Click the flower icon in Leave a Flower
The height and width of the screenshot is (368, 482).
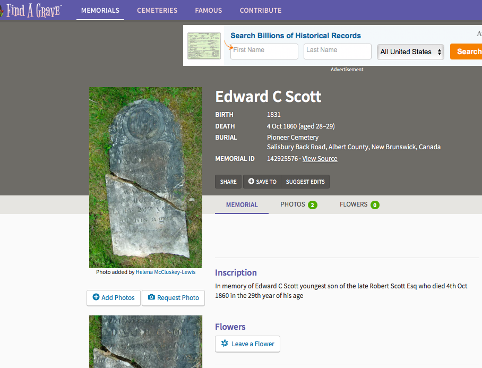click(225, 344)
